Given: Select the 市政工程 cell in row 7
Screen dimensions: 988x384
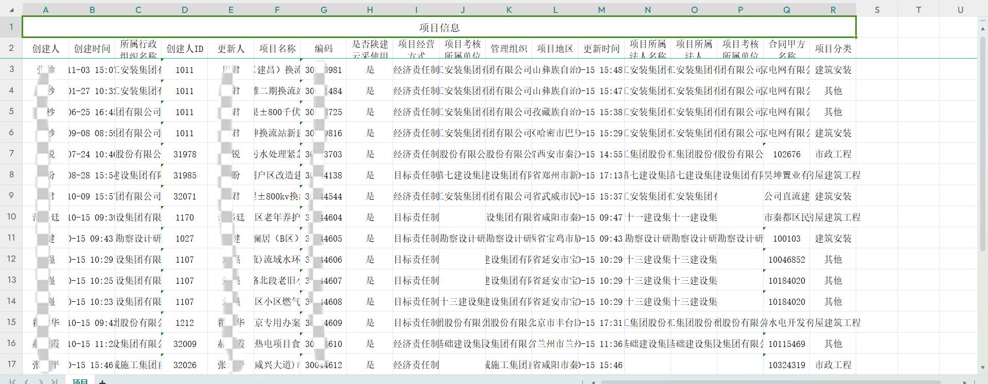Looking at the screenshot, I should [x=833, y=154].
